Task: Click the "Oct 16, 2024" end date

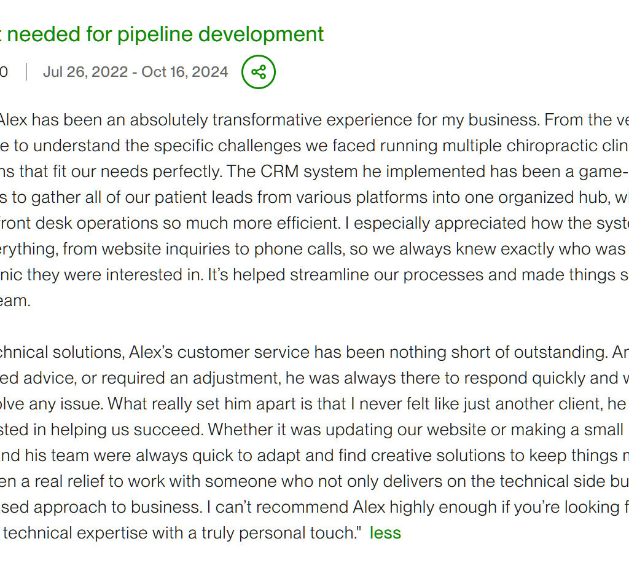Action: (x=185, y=72)
